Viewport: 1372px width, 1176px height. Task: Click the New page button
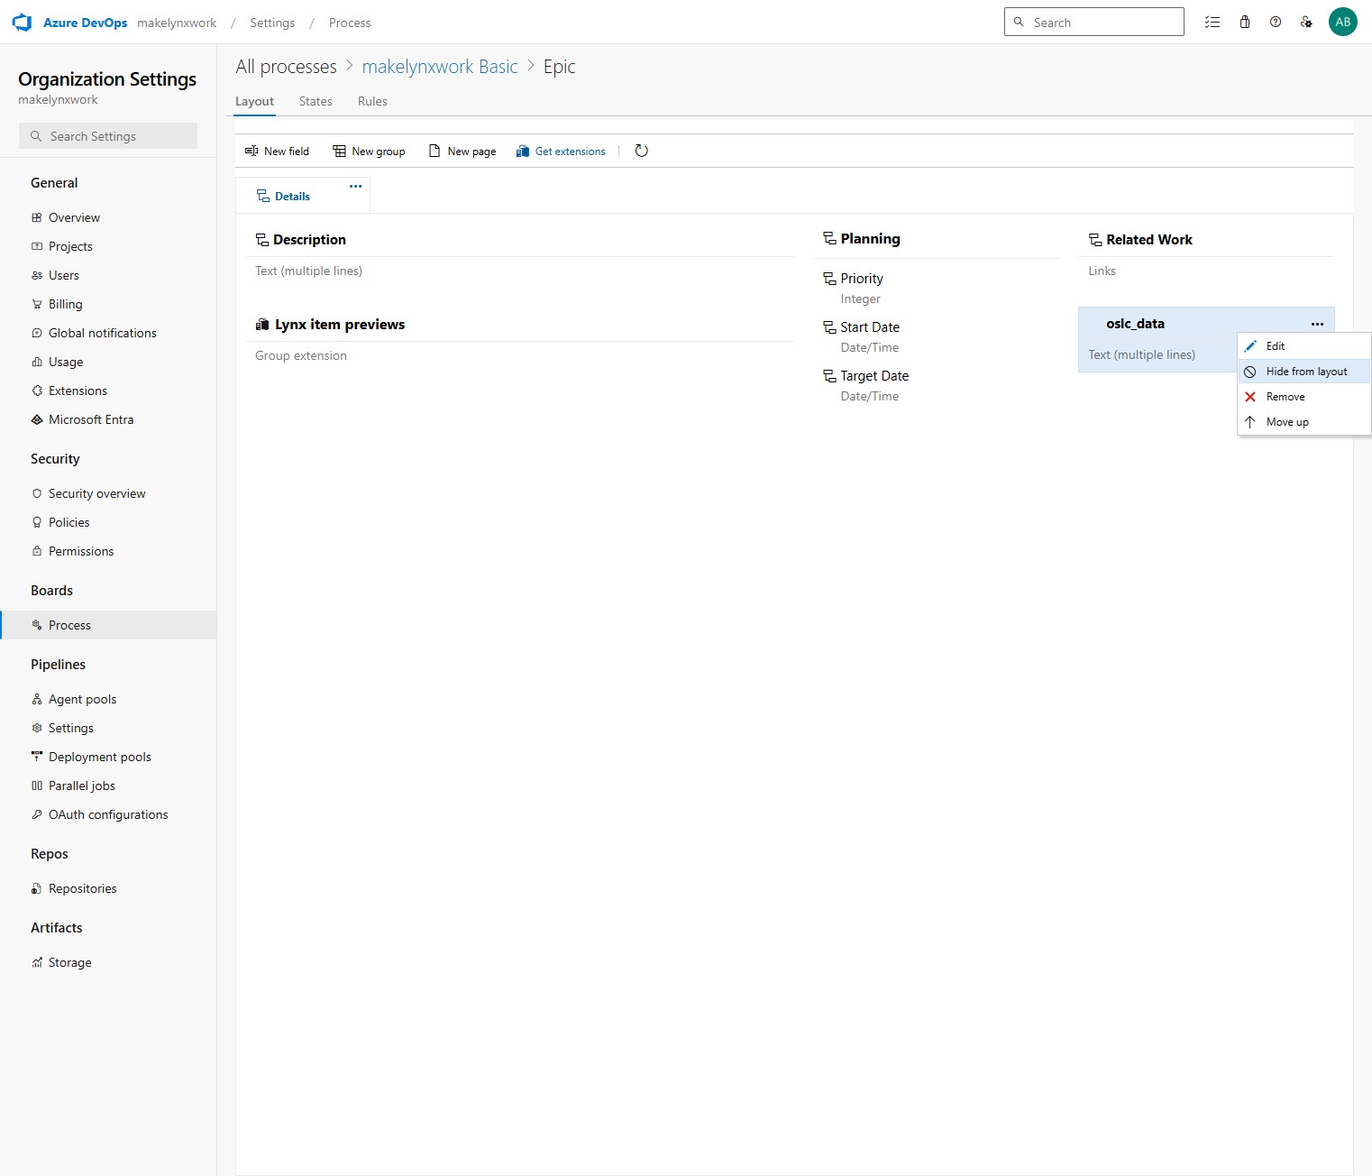462,151
